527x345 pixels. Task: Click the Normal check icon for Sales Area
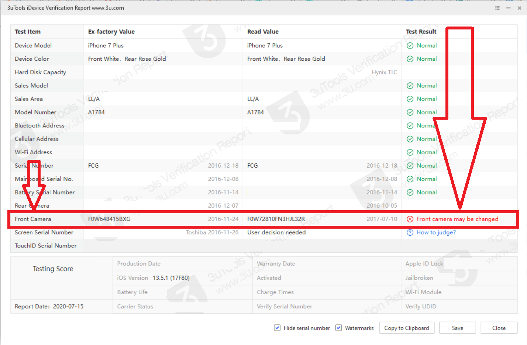(x=410, y=99)
